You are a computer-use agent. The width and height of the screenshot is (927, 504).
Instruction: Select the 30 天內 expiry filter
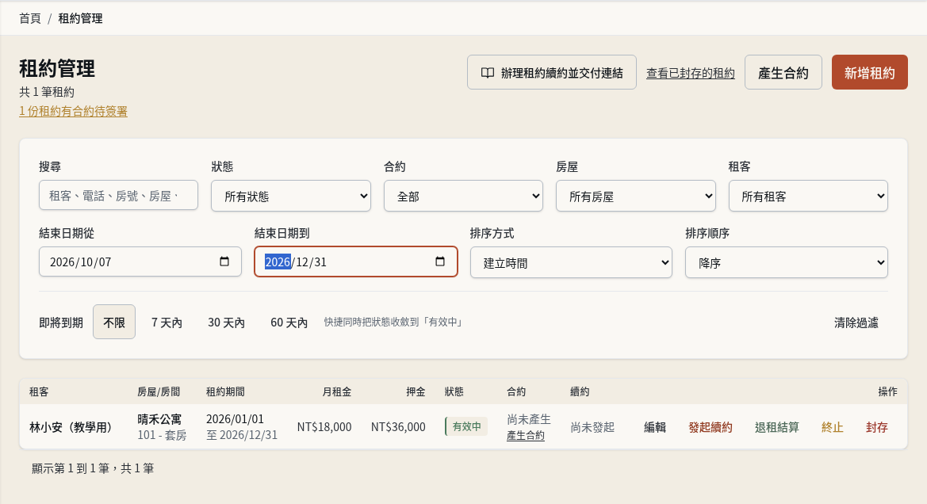click(x=227, y=322)
